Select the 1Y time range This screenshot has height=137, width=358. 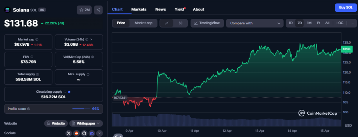[318, 23]
